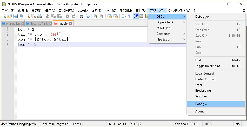Open Global Context from the submenu

(x=216, y=79)
